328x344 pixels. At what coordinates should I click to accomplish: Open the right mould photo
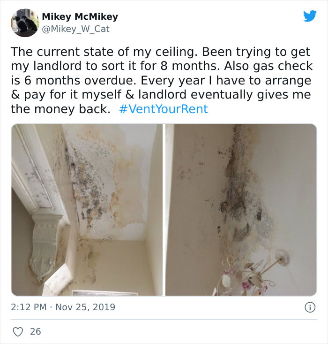click(x=241, y=210)
